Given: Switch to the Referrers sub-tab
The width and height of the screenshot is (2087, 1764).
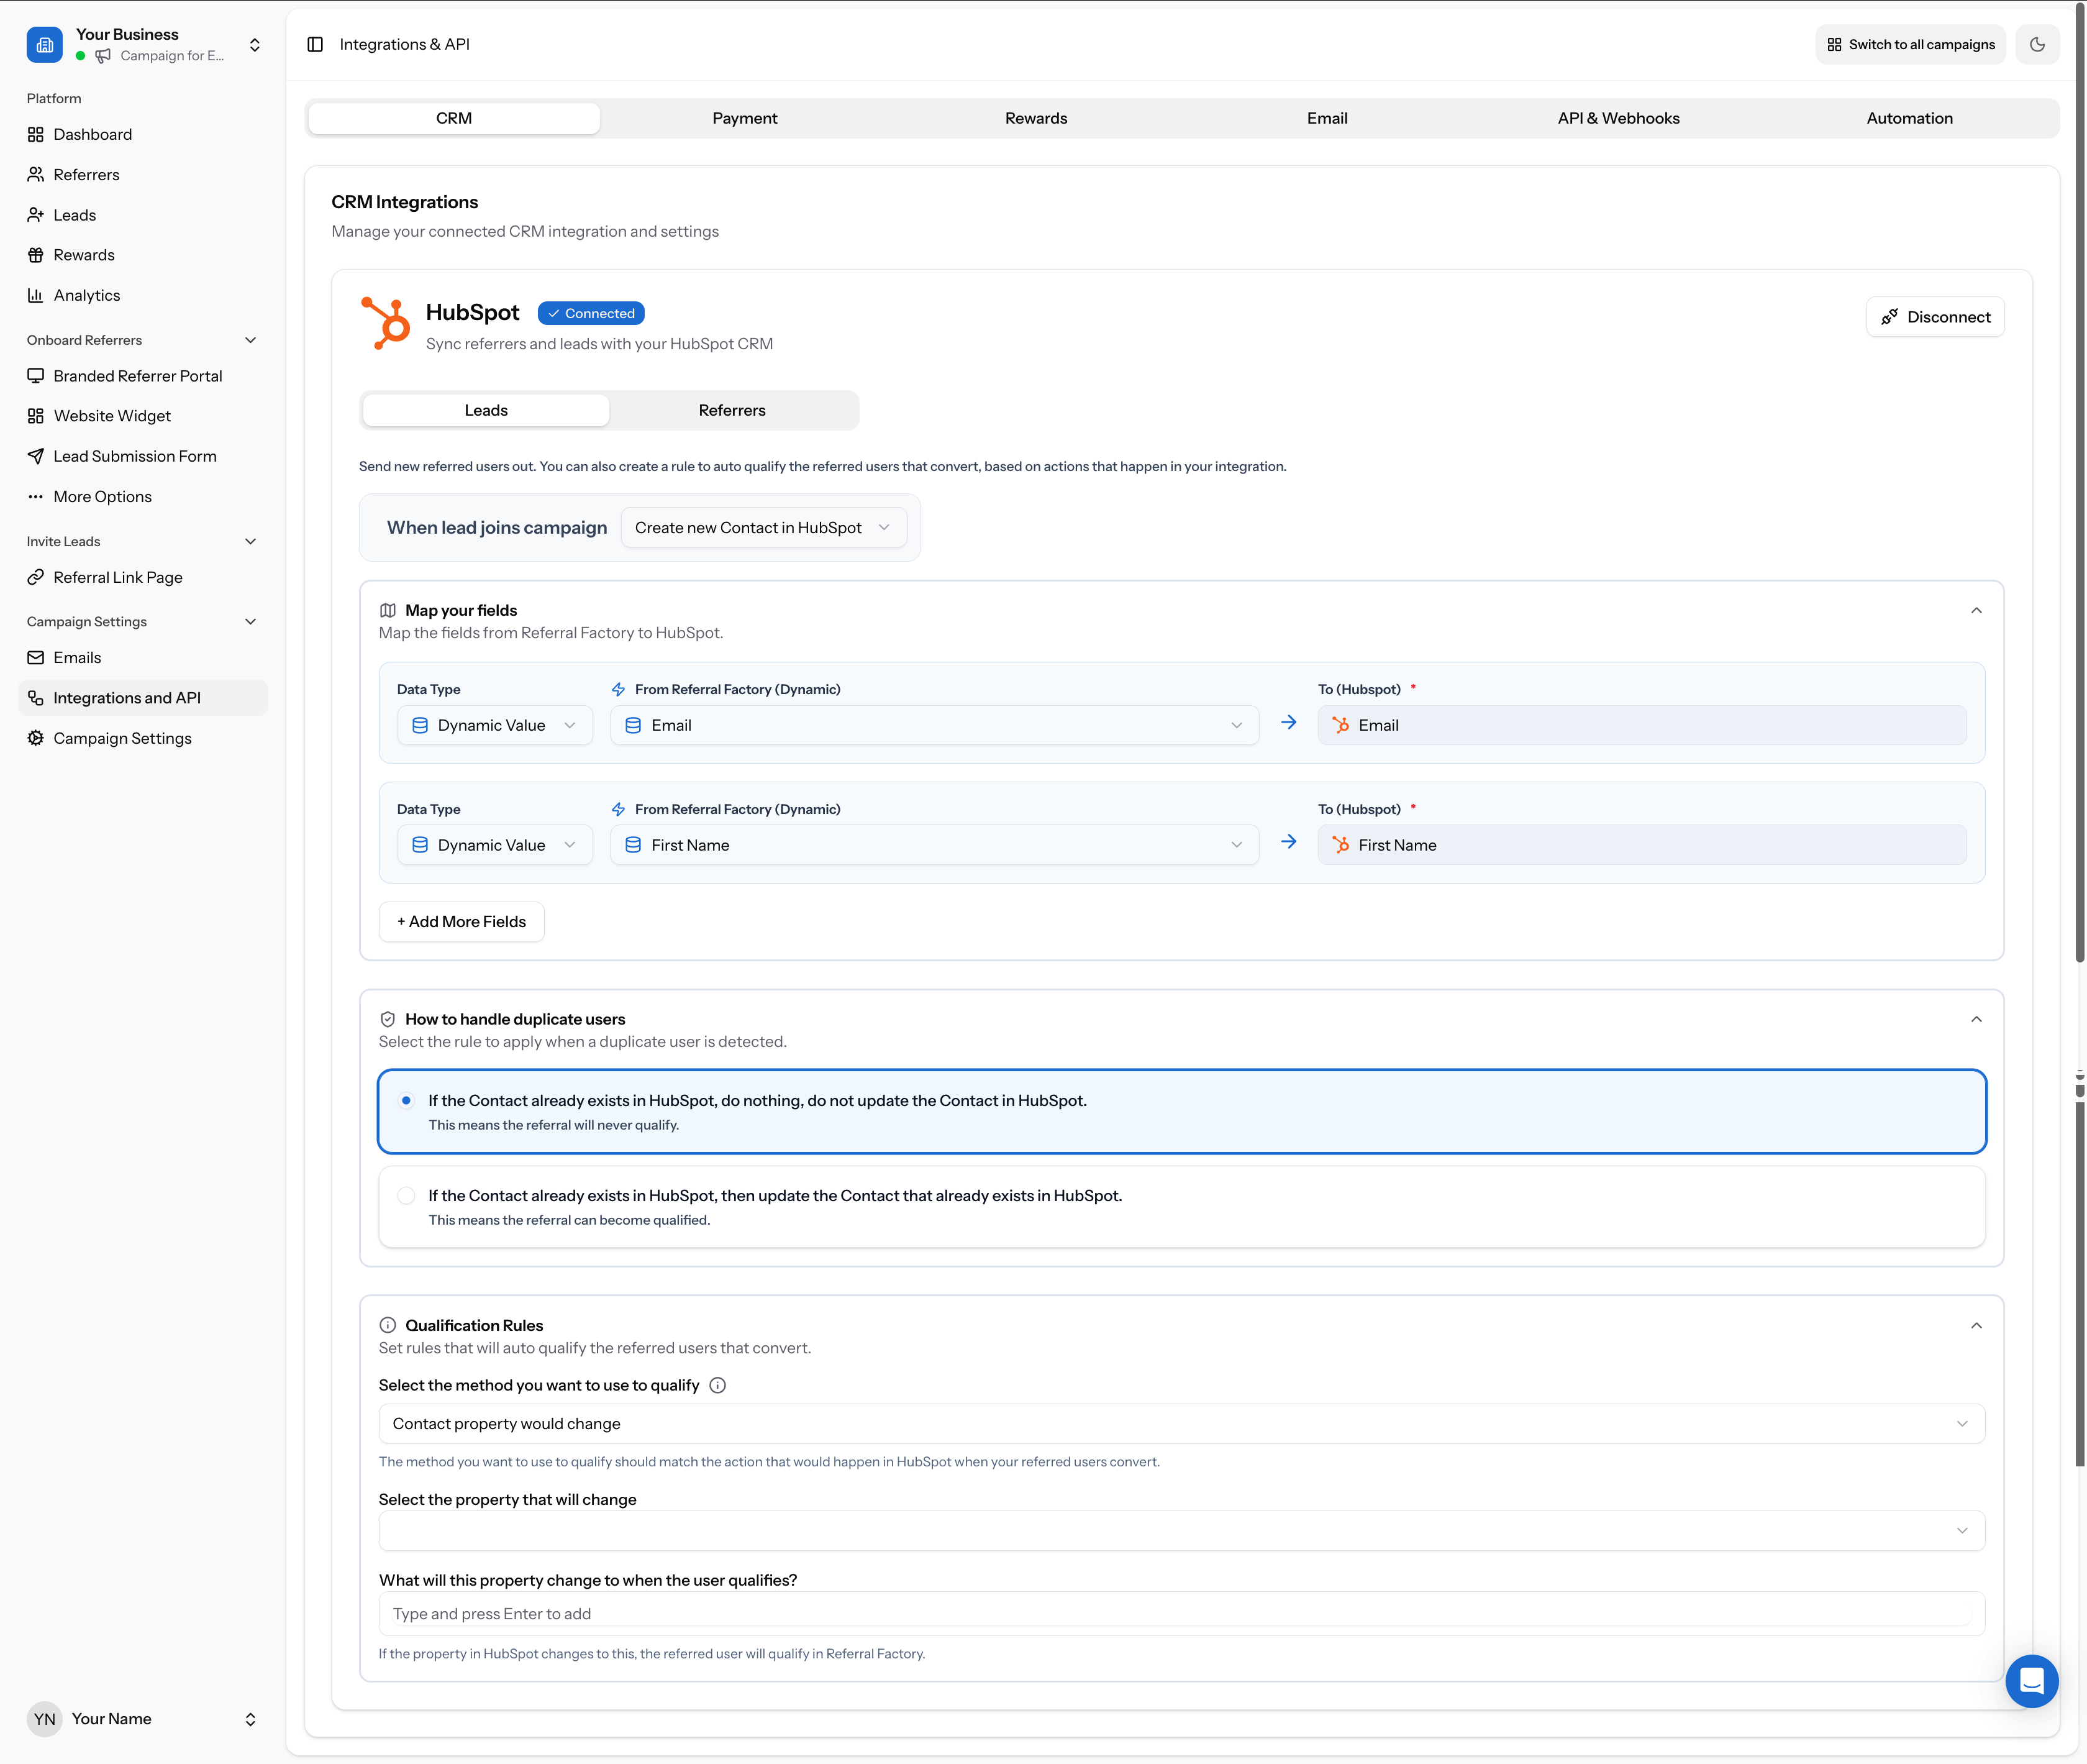Looking at the screenshot, I should 732,410.
